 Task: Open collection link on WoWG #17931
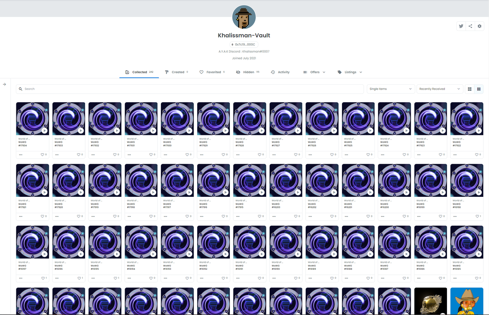[x=132, y=139]
